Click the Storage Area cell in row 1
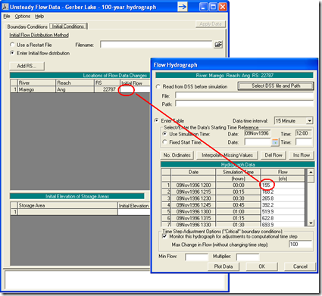The height and width of the screenshot is (296, 322). point(67,212)
